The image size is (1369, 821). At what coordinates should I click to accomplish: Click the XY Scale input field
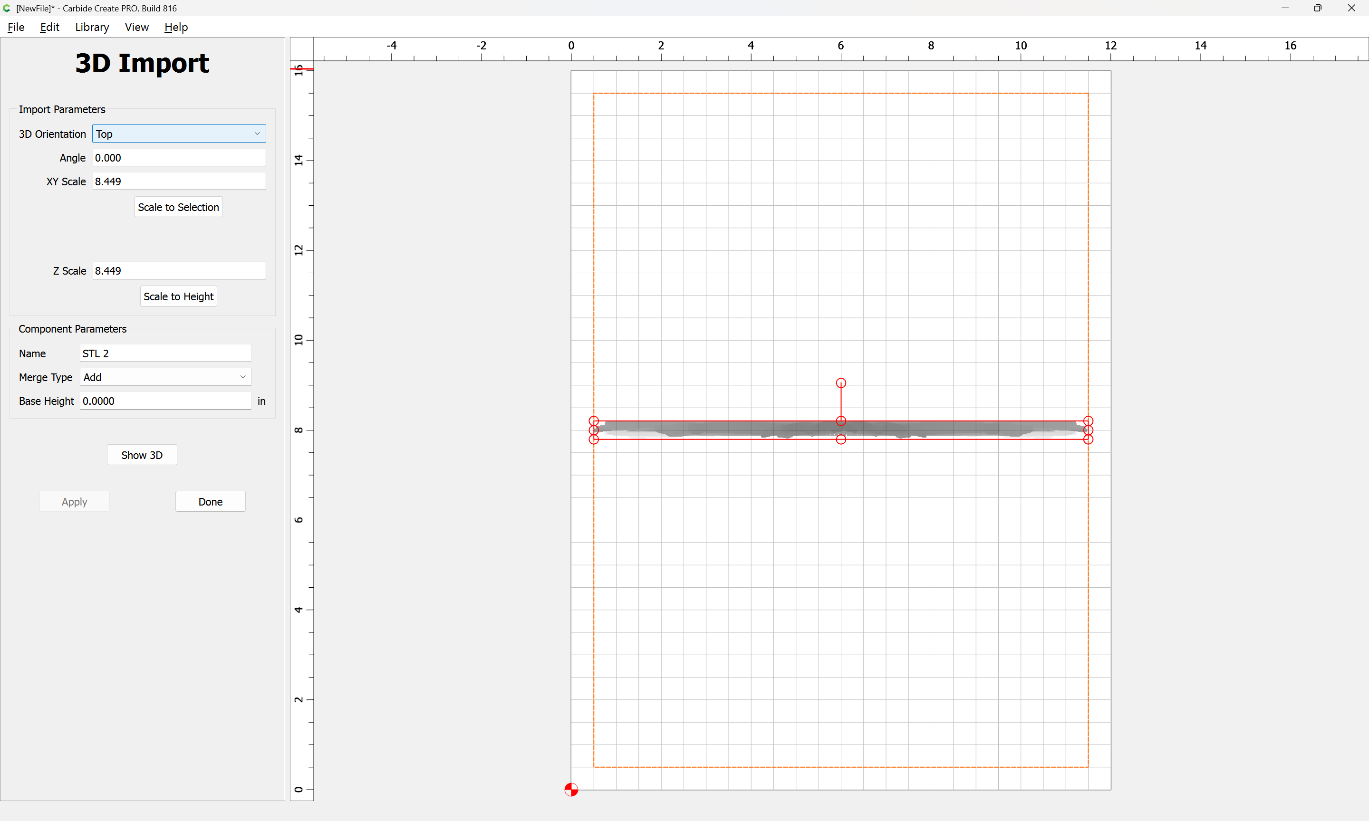click(x=179, y=181)
